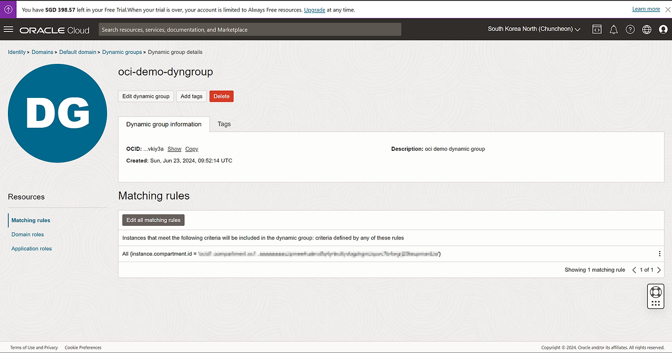Screen dimensions: 672x353
Task: Open the user profile avatar menu
Action: [663, 30]
